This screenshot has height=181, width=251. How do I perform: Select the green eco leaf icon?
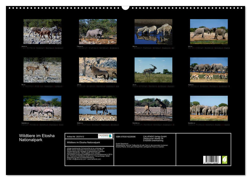click(x=225, y=159)
